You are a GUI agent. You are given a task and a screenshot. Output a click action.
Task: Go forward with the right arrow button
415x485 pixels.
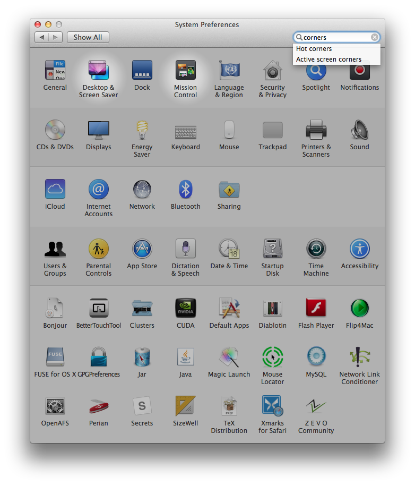click(x=56, y=37)
